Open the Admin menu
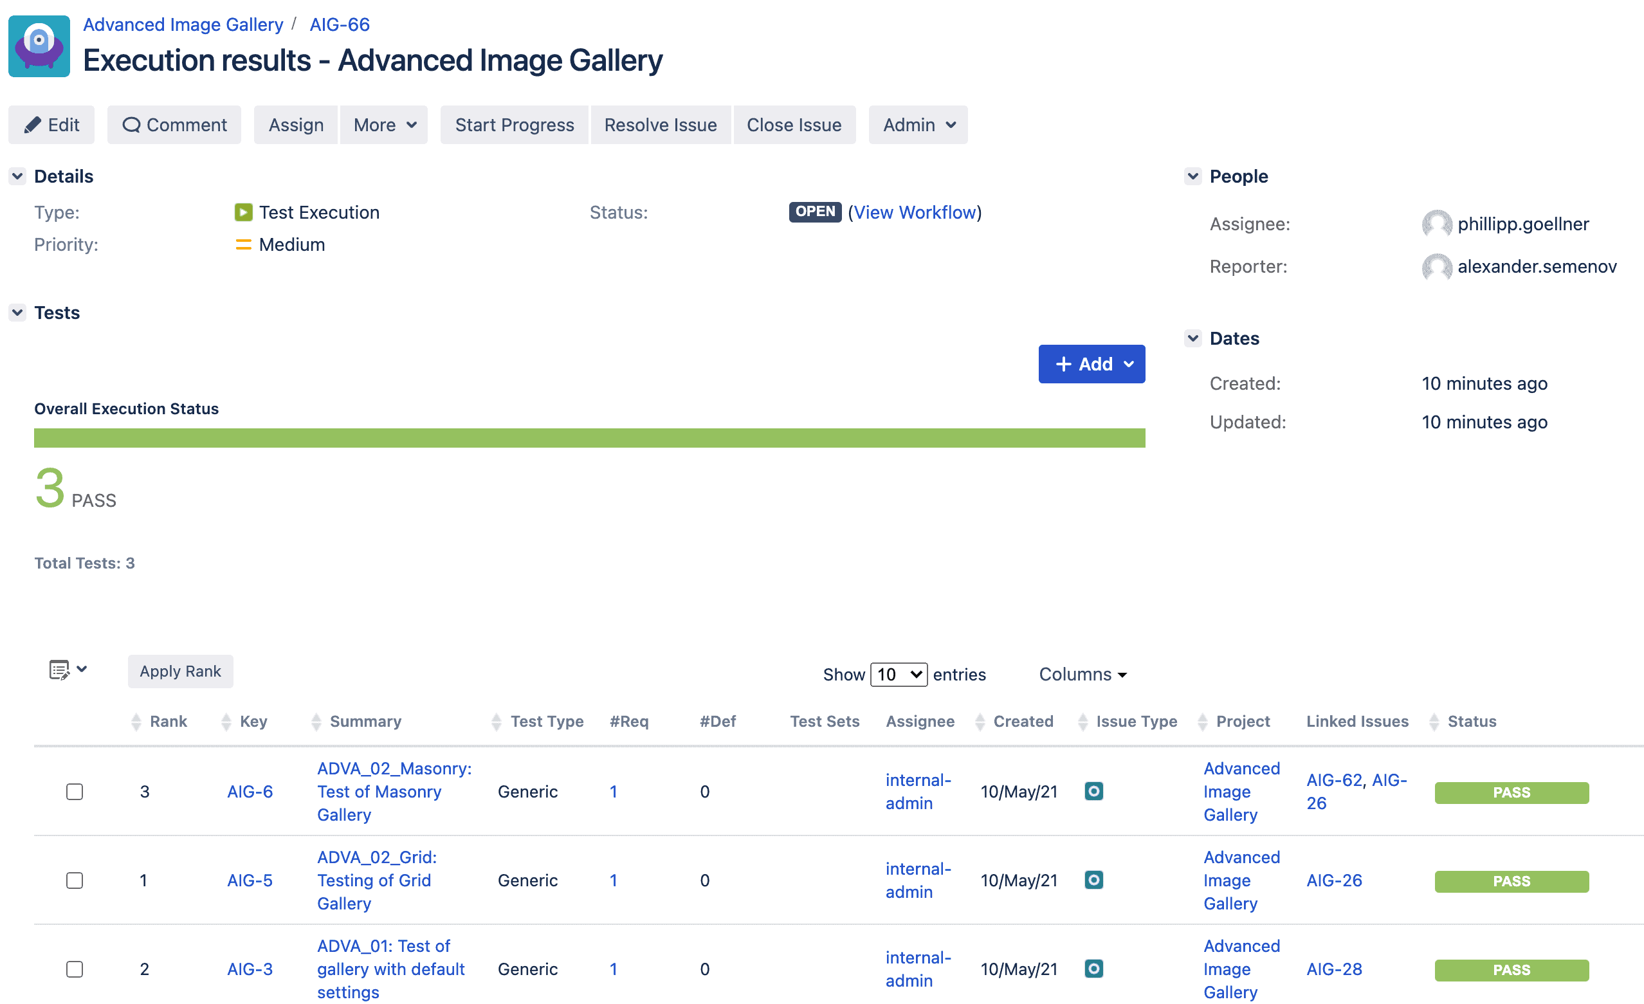The width and height of the screenshot is (1644, 1004). pyautogui.click(x=918, y=125)
